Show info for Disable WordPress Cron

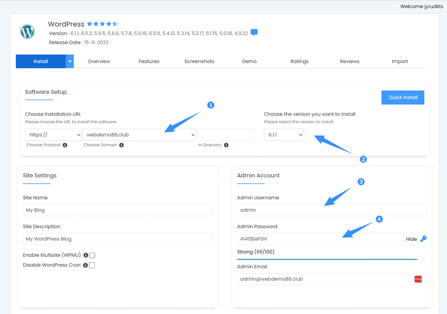coord(85,265)
